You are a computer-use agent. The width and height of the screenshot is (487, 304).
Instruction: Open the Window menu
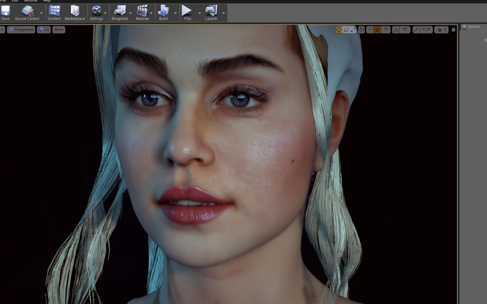click(31, 1)
